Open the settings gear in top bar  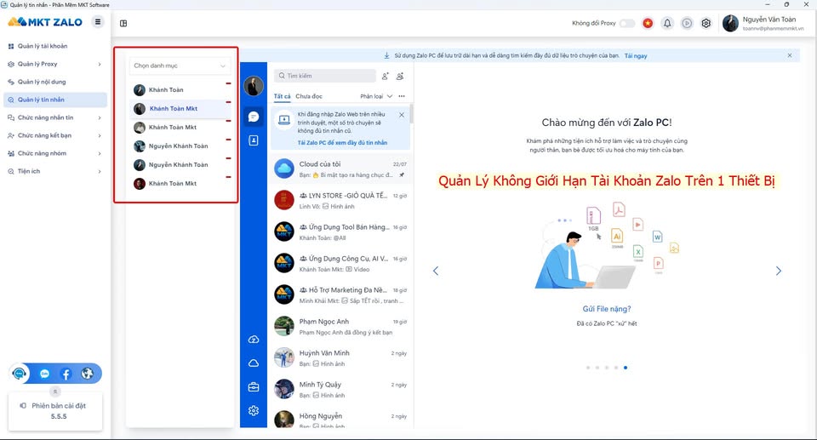coord(706,24)
